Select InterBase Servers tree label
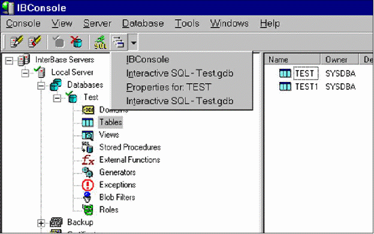The image size is (374, 234). 65,59
